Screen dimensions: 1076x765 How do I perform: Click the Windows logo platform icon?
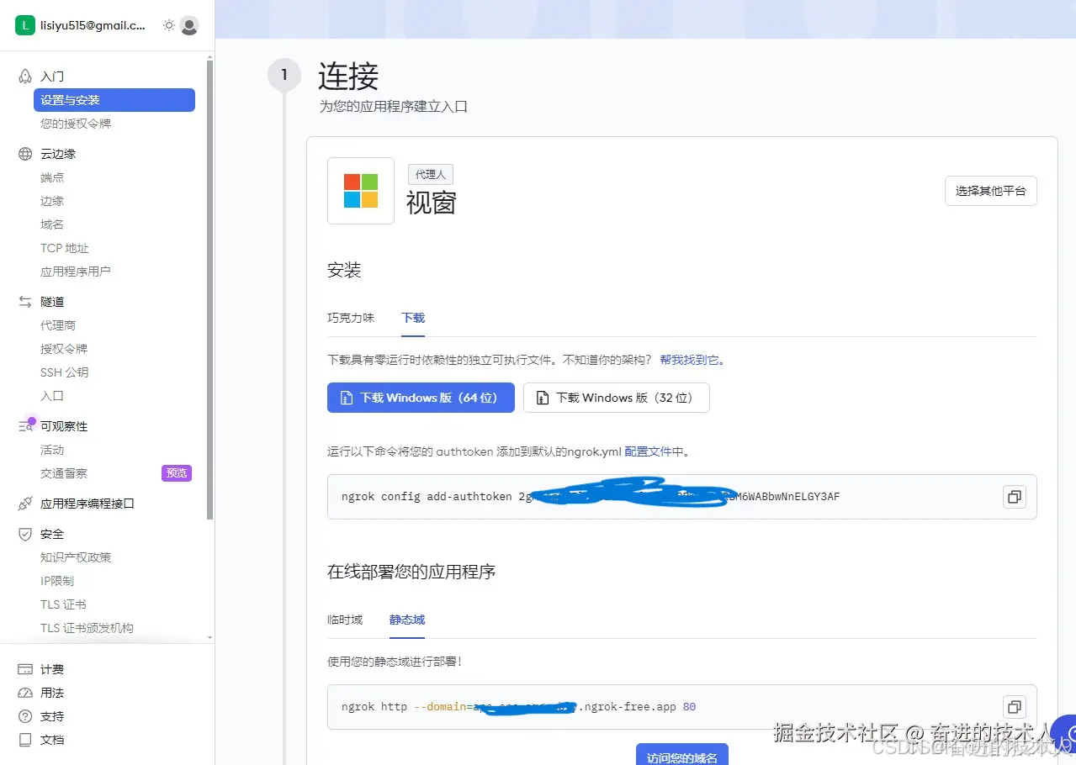(361, 191)
